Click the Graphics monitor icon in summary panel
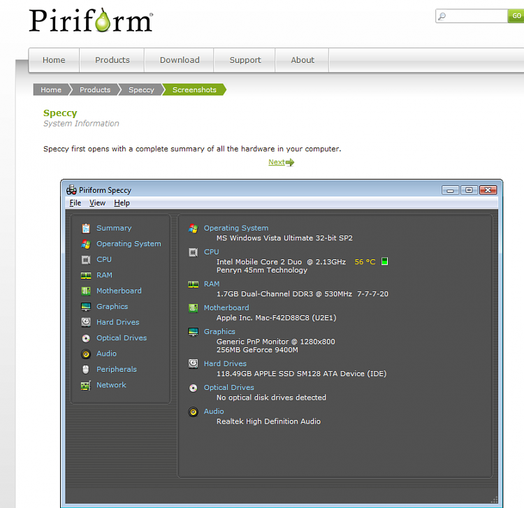524x508 pixels. (x=193, y=332)
